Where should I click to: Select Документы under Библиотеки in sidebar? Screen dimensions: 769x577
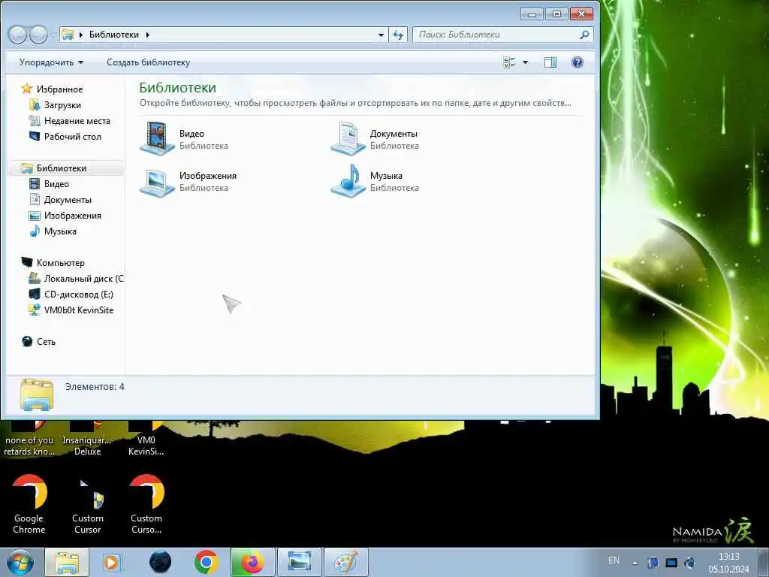[x=60, y=200]
